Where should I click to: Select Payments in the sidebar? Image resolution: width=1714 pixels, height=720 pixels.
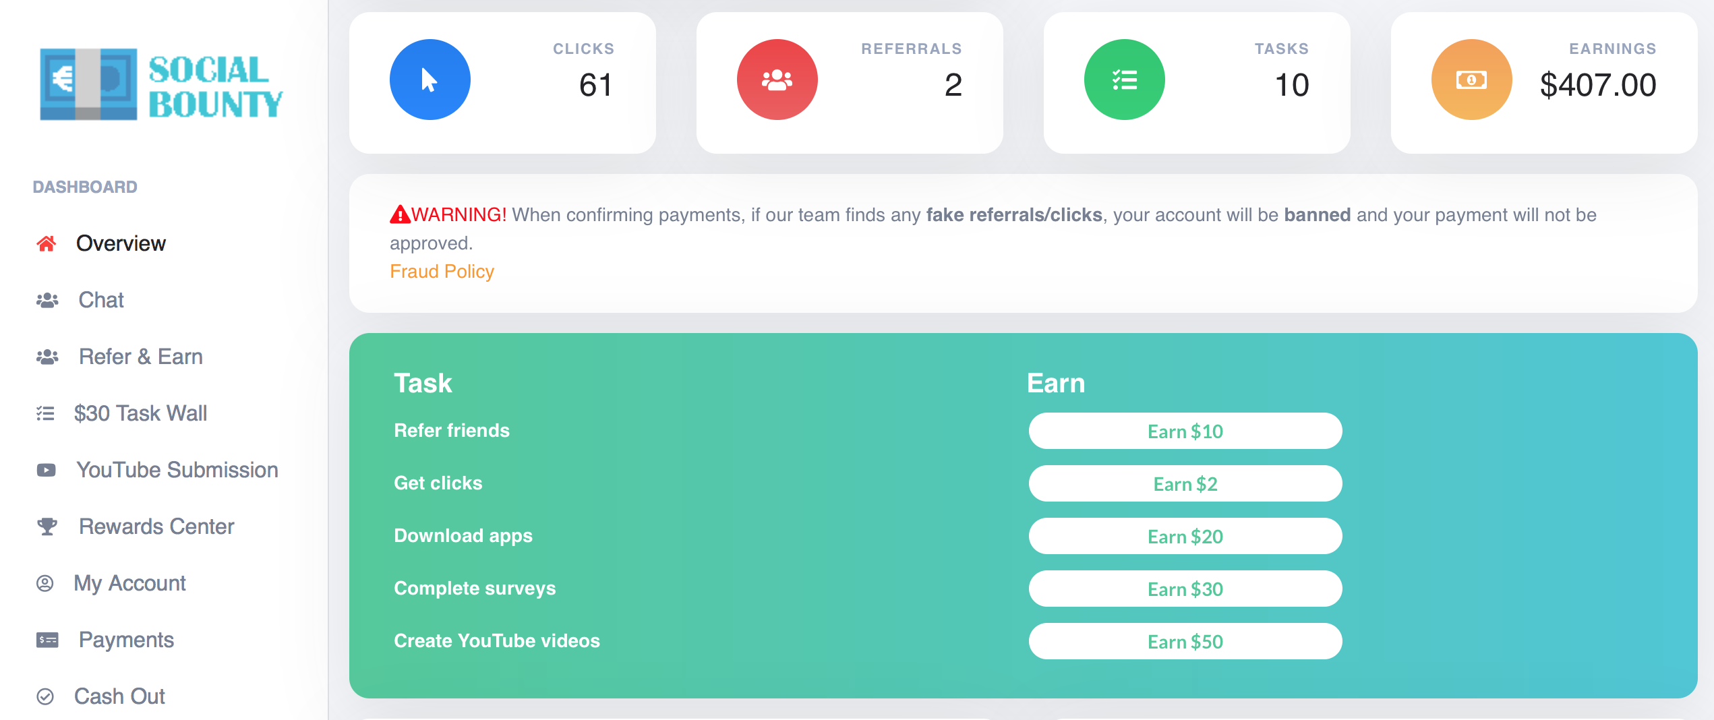(126, 640)
